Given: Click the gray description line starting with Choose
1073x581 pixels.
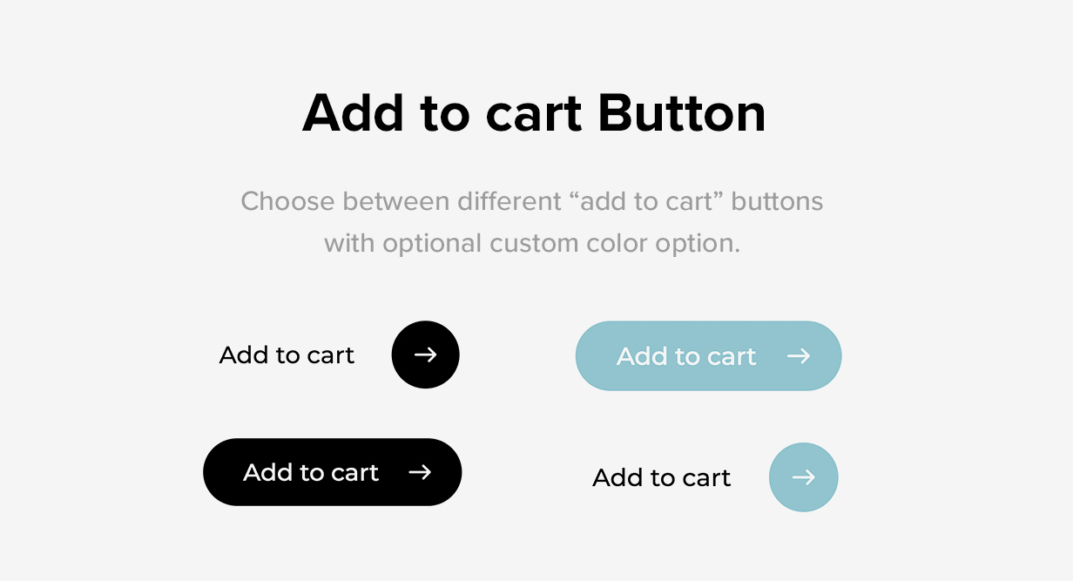Looking at the screenshot, I should (x=531, y=201).
